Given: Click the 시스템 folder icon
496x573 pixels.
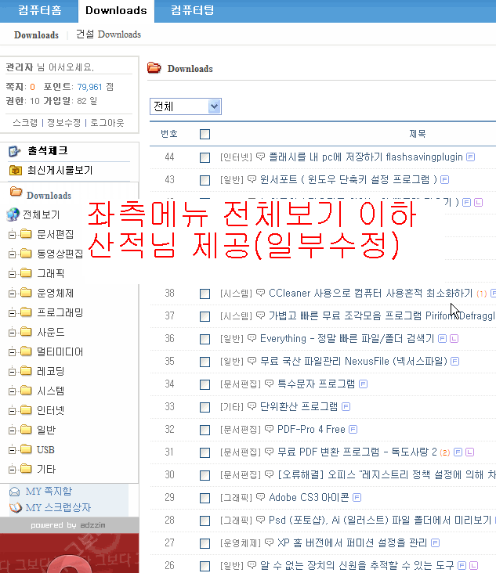Looking at the screenshot, I should tap(26, 391).
